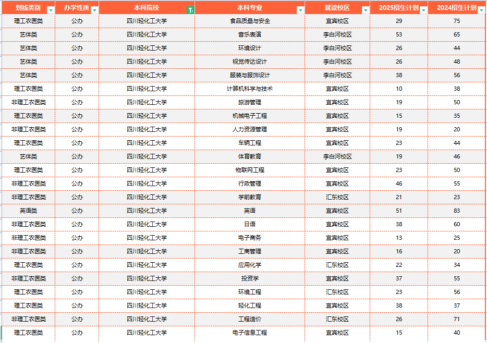Click 李白河校区 cell in 体育教育 row
Image resolution: width=487 pixels, height=343 pixels.
pos(337,156)
